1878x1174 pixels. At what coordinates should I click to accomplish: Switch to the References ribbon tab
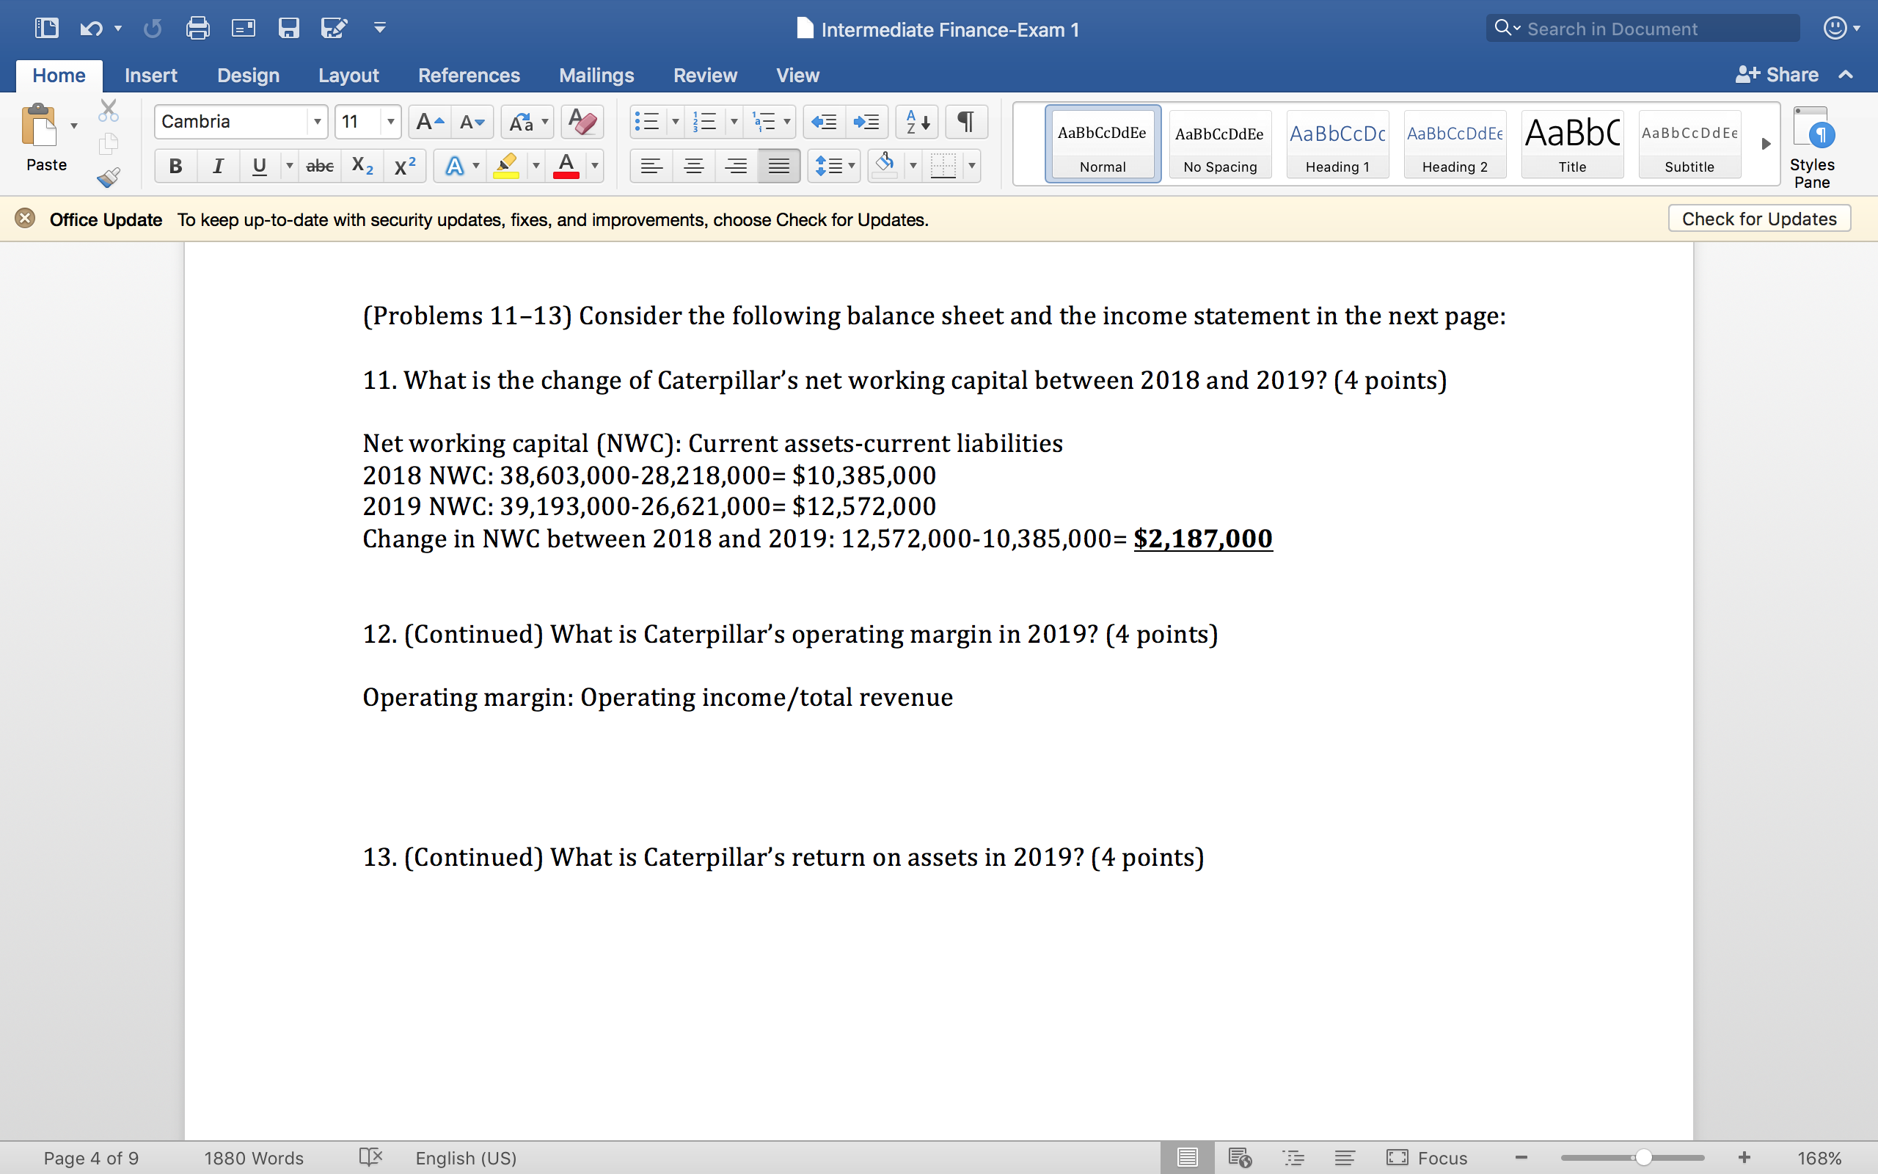(x=469, y=75)
